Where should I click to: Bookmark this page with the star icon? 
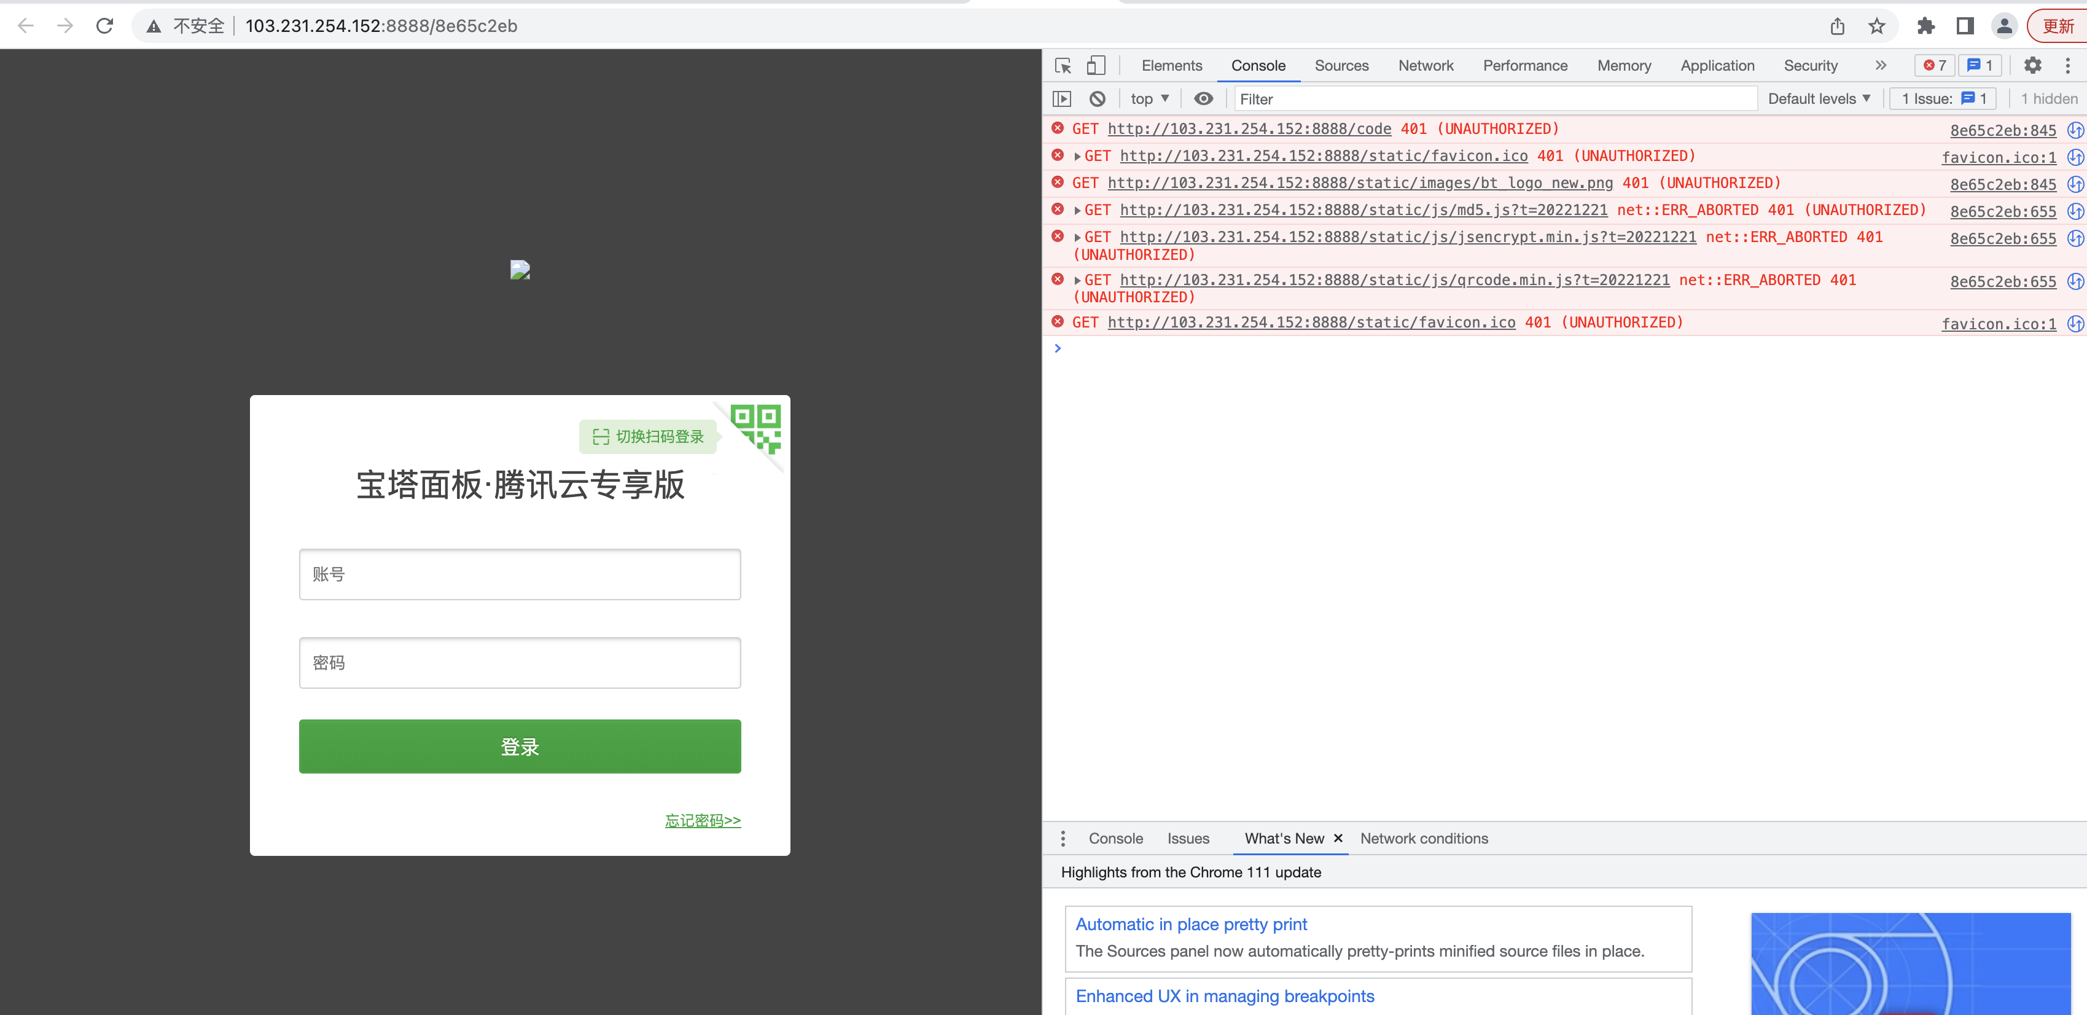coord(1876,26)
